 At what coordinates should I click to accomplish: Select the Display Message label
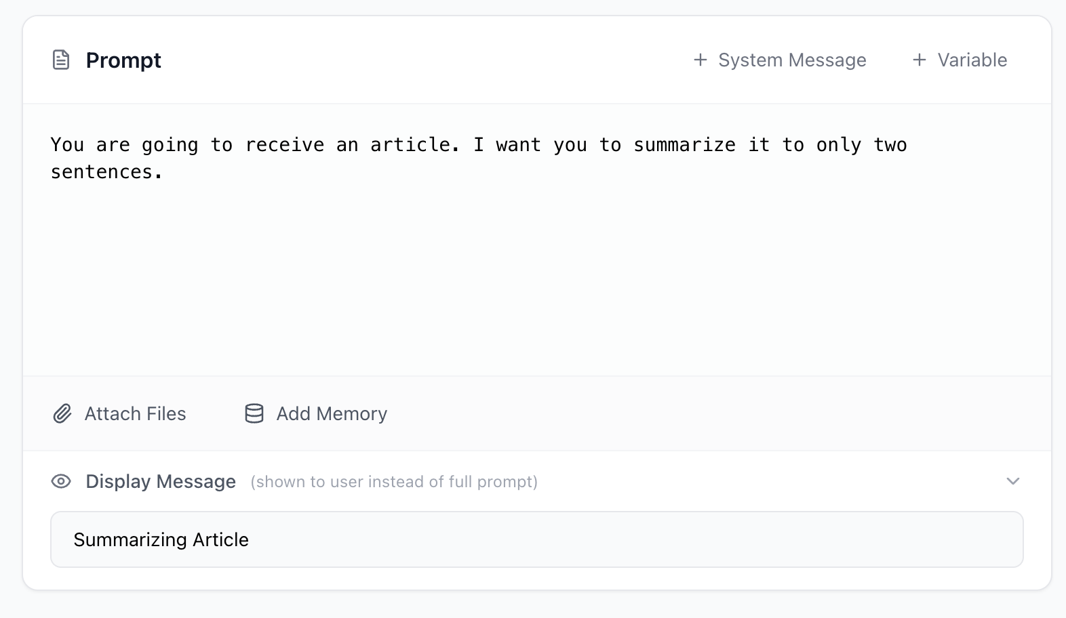click(160, 481)
